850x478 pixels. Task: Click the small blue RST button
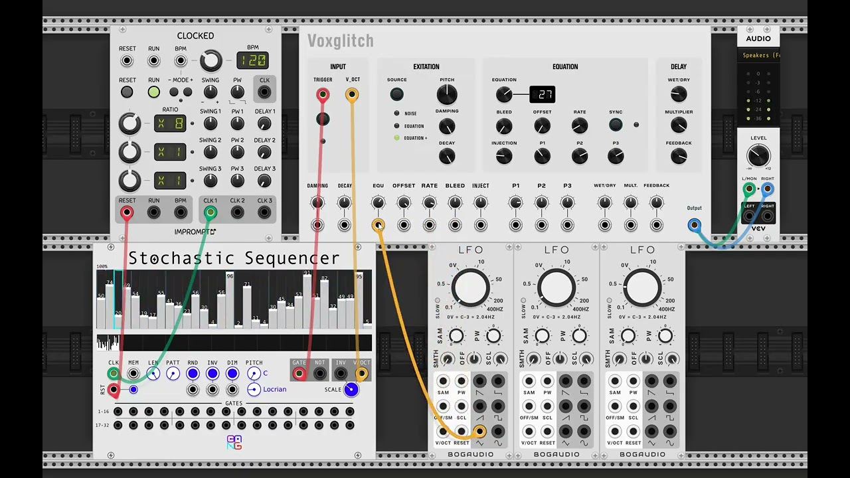pyautogui.click(x=133, y=390)
